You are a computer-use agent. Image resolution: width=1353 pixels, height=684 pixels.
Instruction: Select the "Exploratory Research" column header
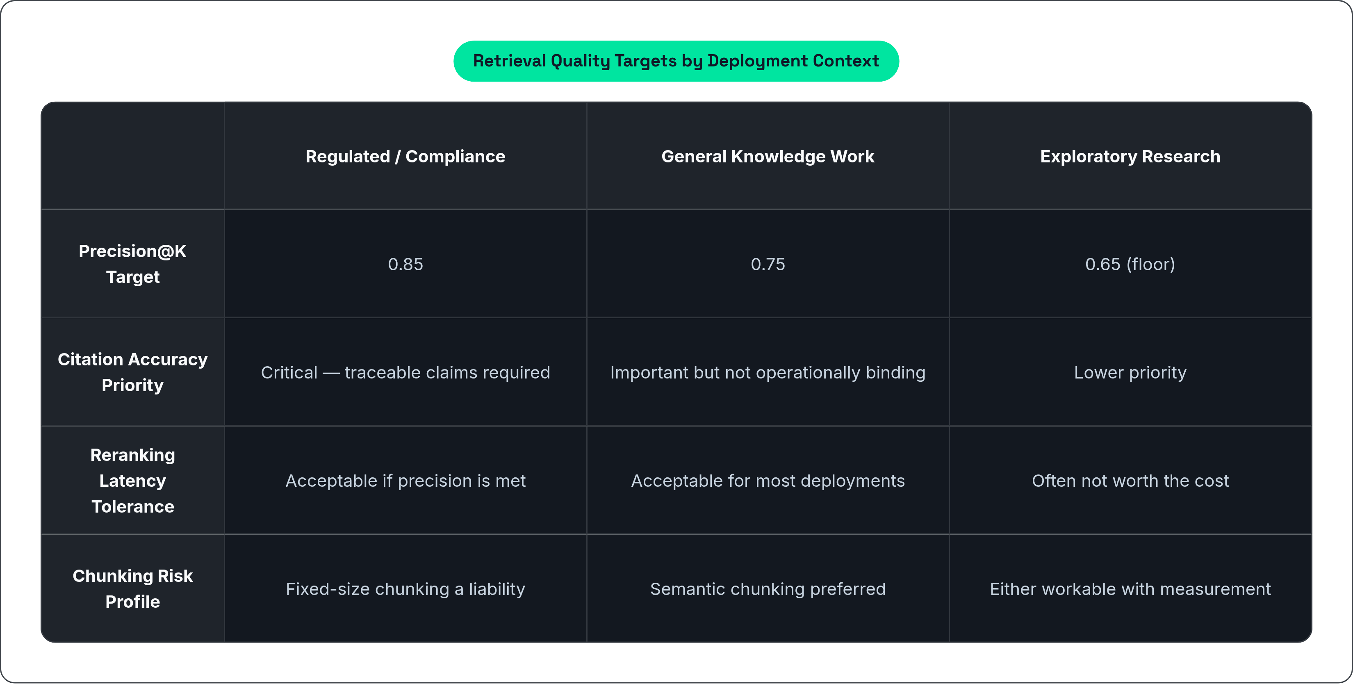pyautogui.click(x=1130, y=157)
